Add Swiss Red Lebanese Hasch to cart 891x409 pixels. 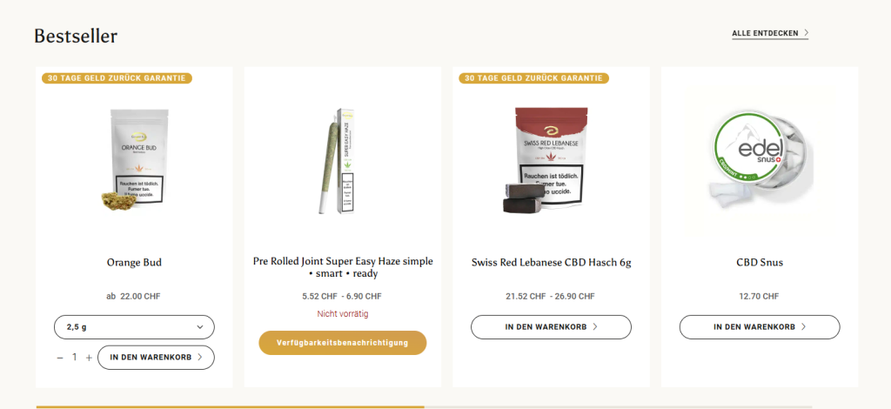point(551,327)
